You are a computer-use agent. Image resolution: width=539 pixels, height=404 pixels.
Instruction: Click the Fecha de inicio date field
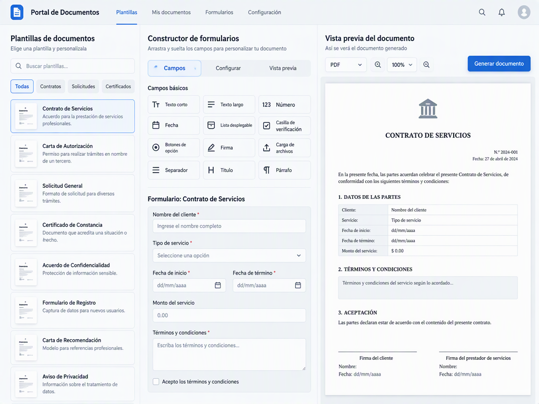coord(189,285)
